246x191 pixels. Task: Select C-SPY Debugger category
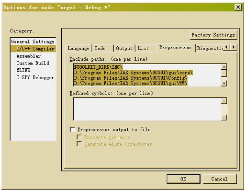click(x=35, y=77)
